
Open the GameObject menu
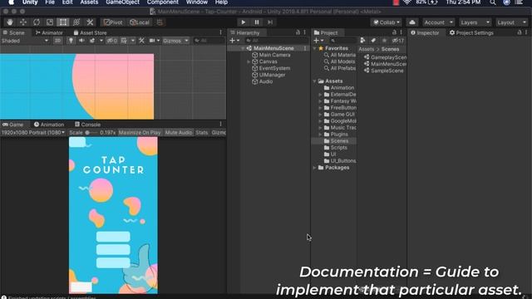tap(122, 2)
